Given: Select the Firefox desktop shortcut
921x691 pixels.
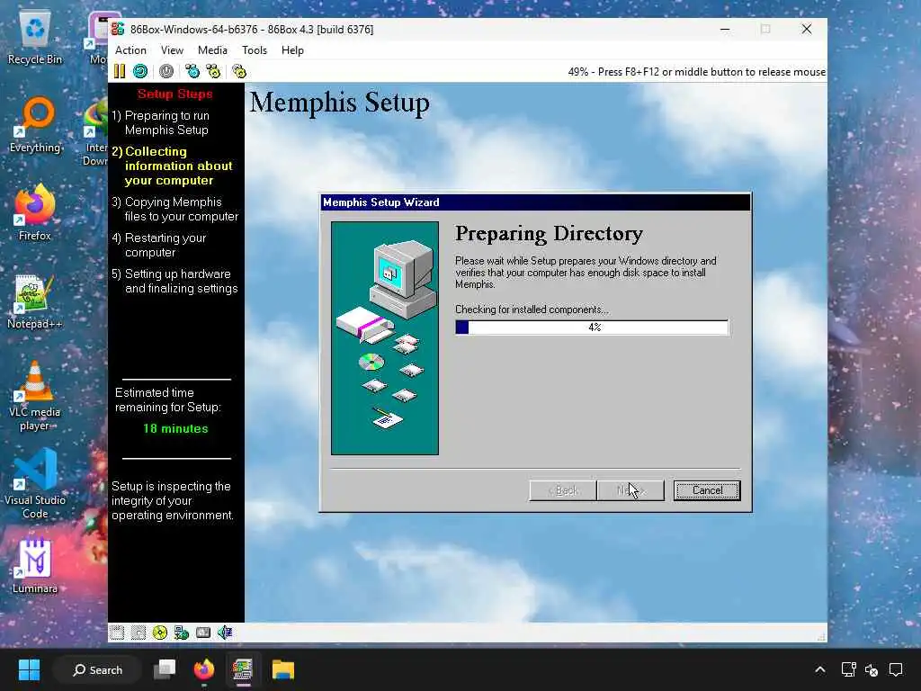Looking at the screenshot, I should point(35,212).
